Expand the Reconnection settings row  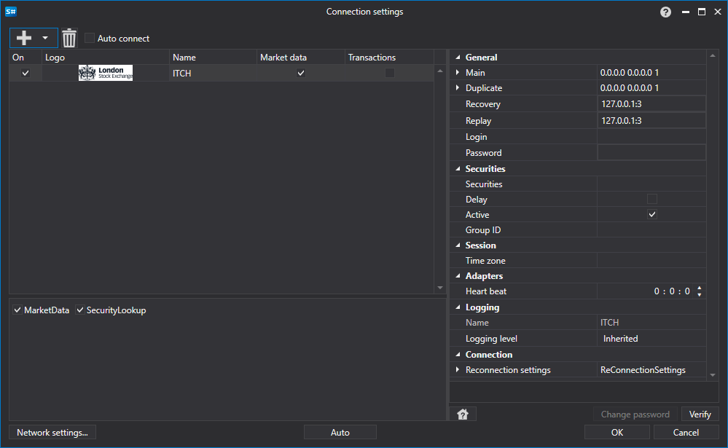click(x=458, y=369)
